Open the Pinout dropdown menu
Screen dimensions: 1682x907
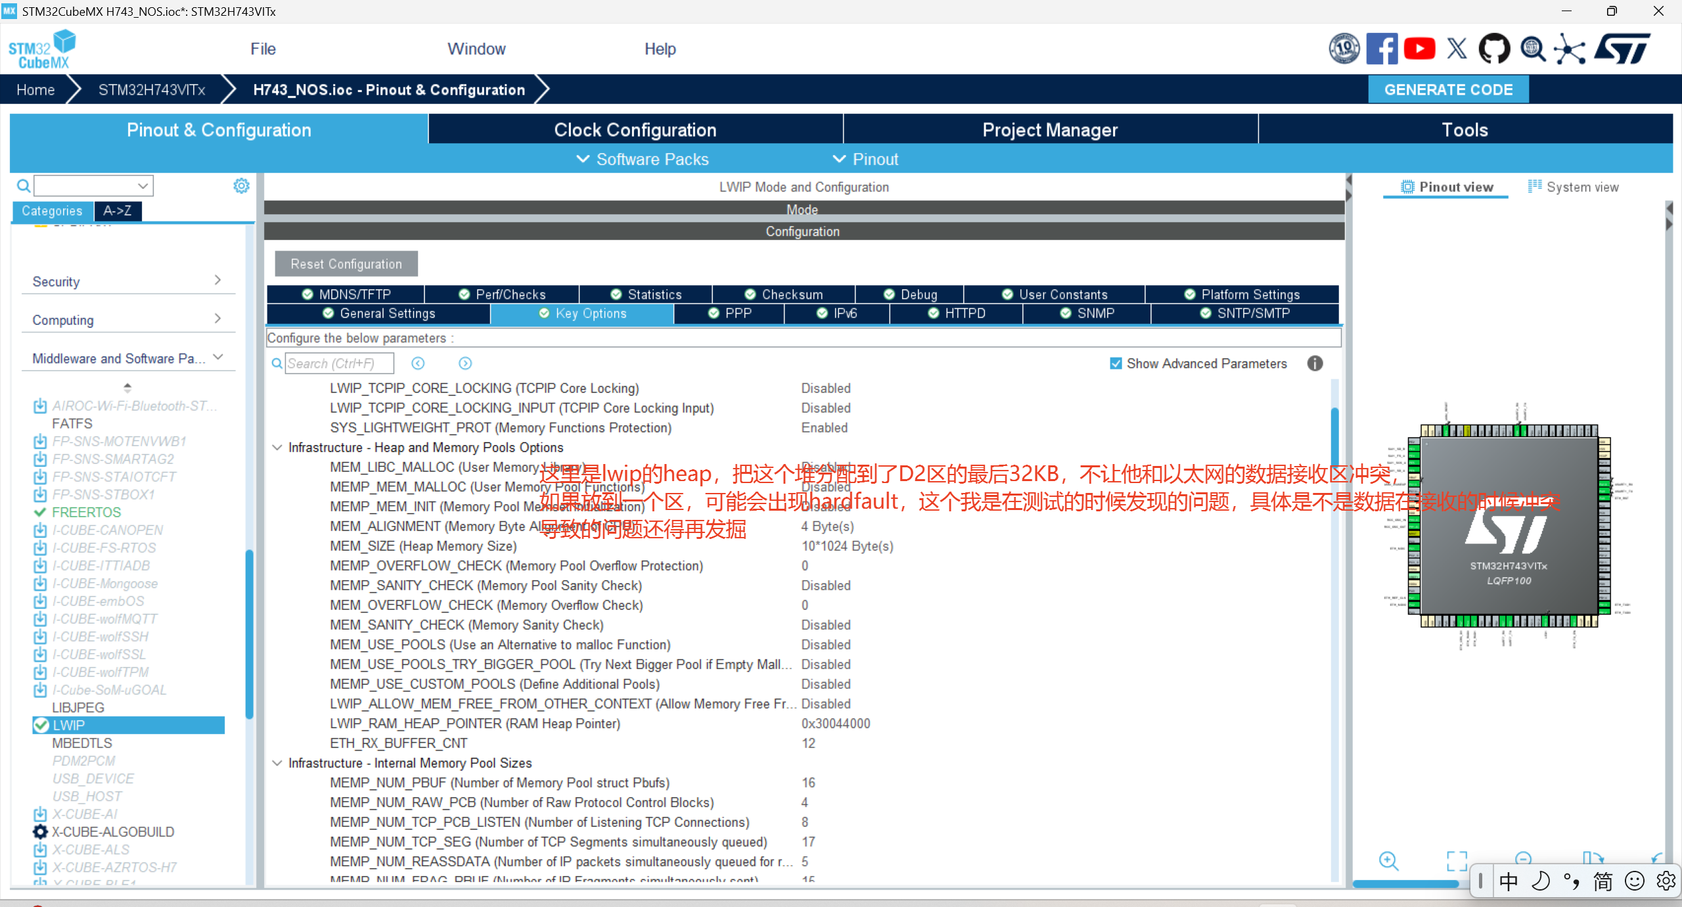tap(865, 159)
